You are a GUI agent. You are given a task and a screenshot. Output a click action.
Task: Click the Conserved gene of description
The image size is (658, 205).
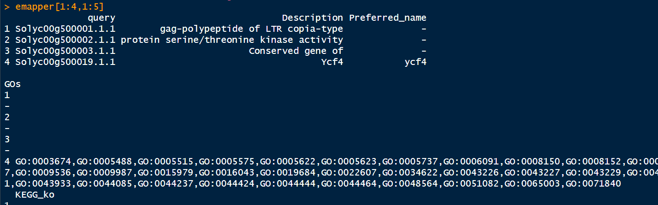[x=296, y=51]
